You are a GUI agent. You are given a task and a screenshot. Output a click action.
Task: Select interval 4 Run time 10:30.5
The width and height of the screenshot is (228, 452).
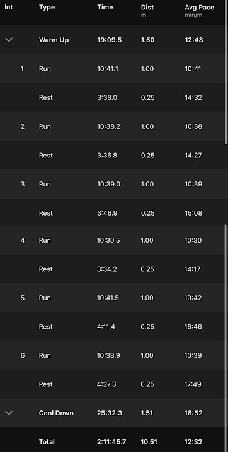tap(108, 240)
